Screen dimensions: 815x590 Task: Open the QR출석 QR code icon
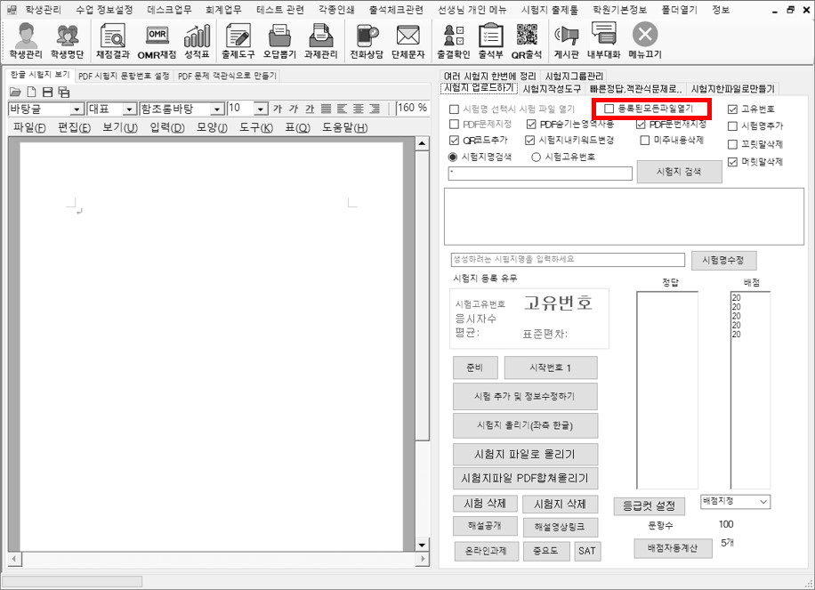(x=527, y=41)
